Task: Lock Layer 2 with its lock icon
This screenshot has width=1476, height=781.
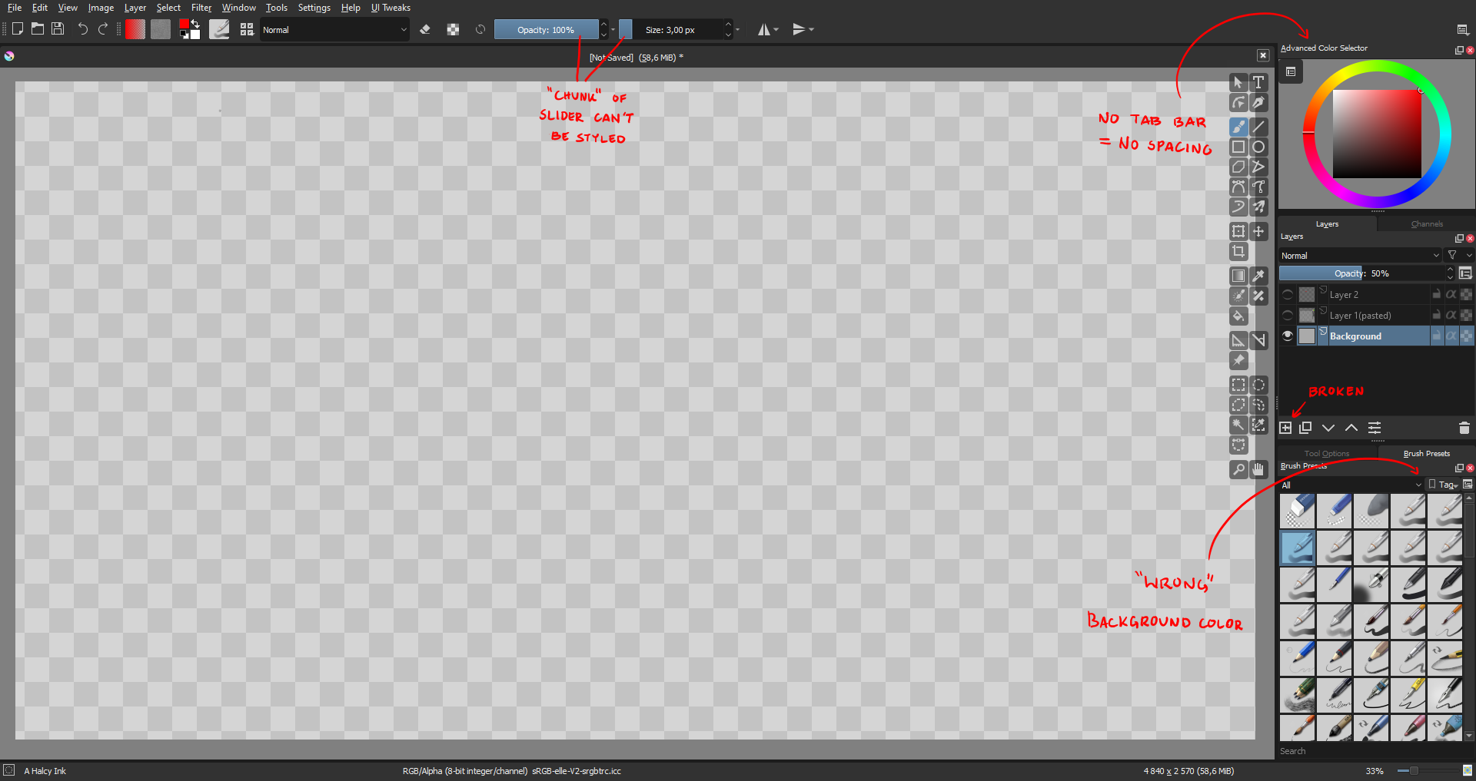Action: click(1436, 294)
